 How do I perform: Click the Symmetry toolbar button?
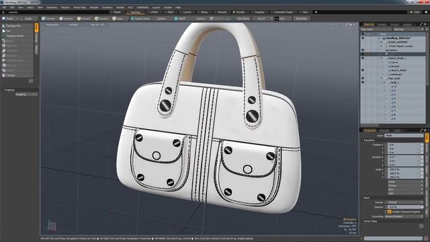point(220,19)
